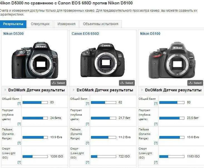Click the Nikon D5100 camera image
Image resolution: width=204 pixels, height=168 pixels.
tap(172, 60)
